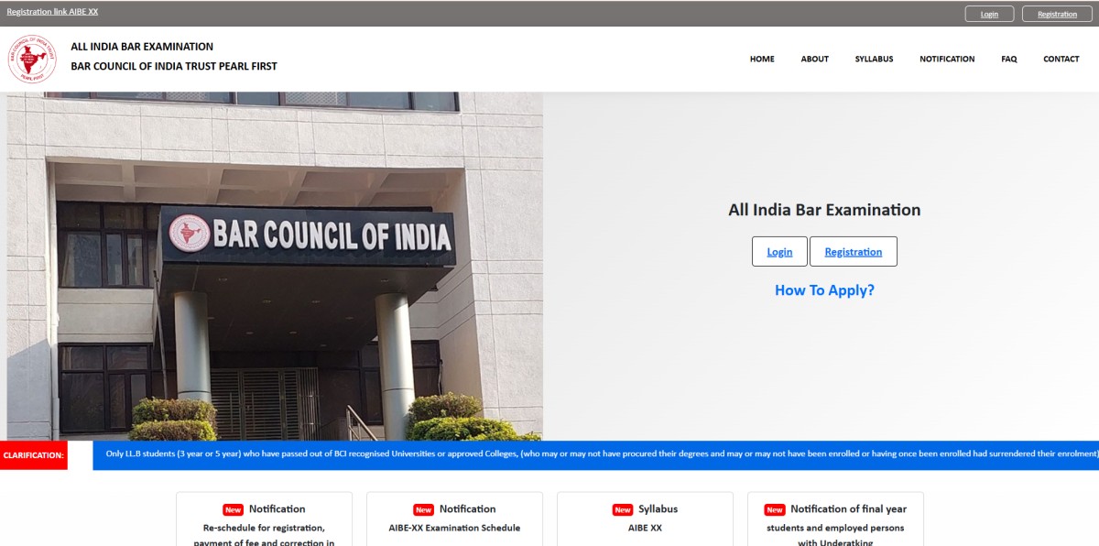Screen dimensions: 1099x546
Task: Click the Login button in the top bar
Action: point(989,13)
